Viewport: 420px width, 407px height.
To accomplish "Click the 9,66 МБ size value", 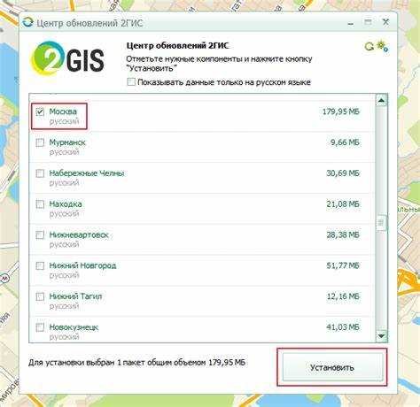I will coord(345,142).
